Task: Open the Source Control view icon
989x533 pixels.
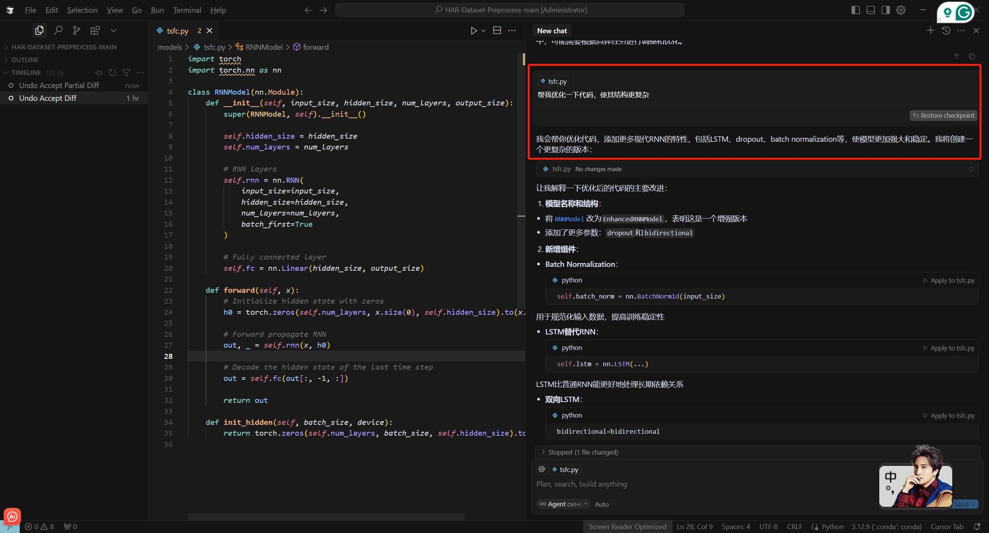Action: click(x=77, y=30)
